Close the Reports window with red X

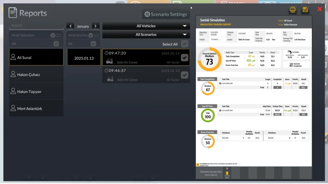pos(319,9)
